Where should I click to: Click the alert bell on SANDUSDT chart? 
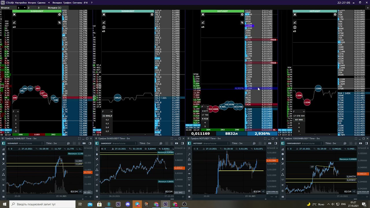[97, 154]
